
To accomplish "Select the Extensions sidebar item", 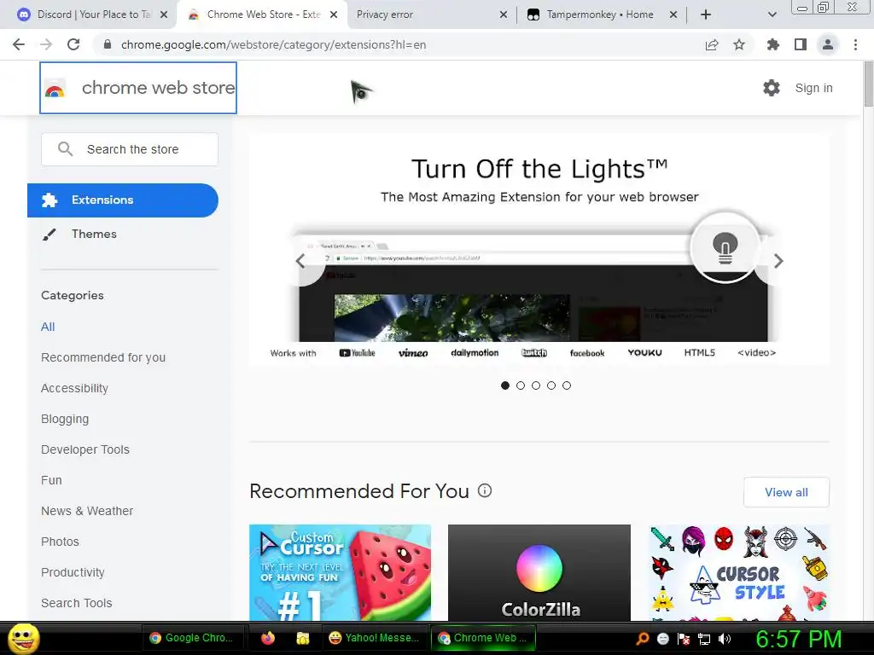I will click(x=123, y=200).
